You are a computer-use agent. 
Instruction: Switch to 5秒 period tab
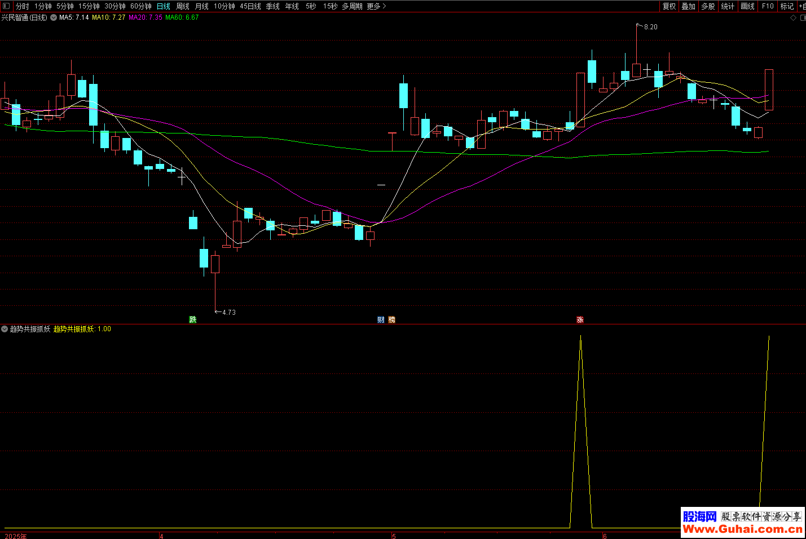311,6
